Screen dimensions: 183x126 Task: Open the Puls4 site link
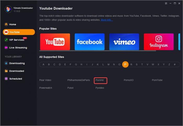(x=70, y=88)
